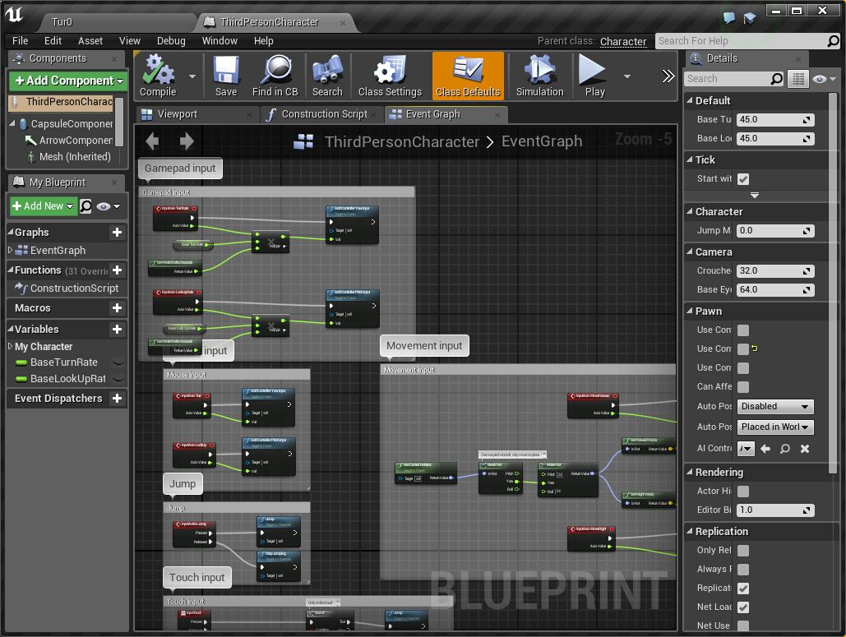Collapse the CapsuleComponent tree node

click(x=12, y=123)
